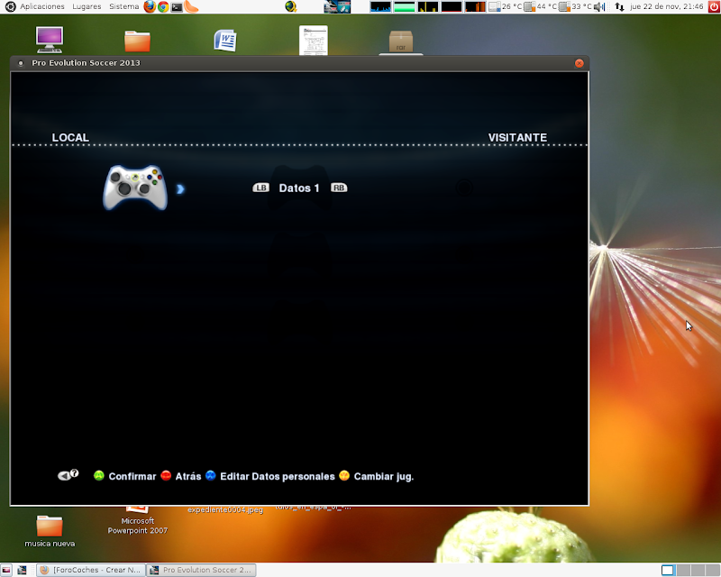
Task: Click the help icon at bottom left of game
Action: coord(68,475)
